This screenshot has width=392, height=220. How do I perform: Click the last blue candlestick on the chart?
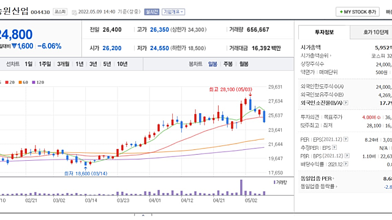(x=264, y=117)
